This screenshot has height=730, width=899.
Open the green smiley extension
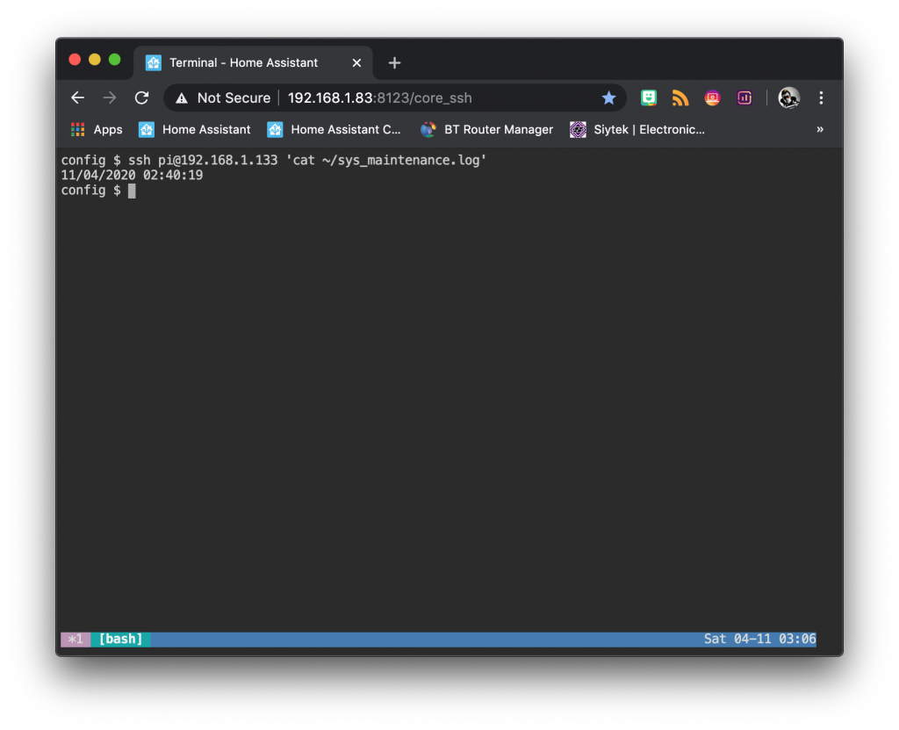pos(649,98)
